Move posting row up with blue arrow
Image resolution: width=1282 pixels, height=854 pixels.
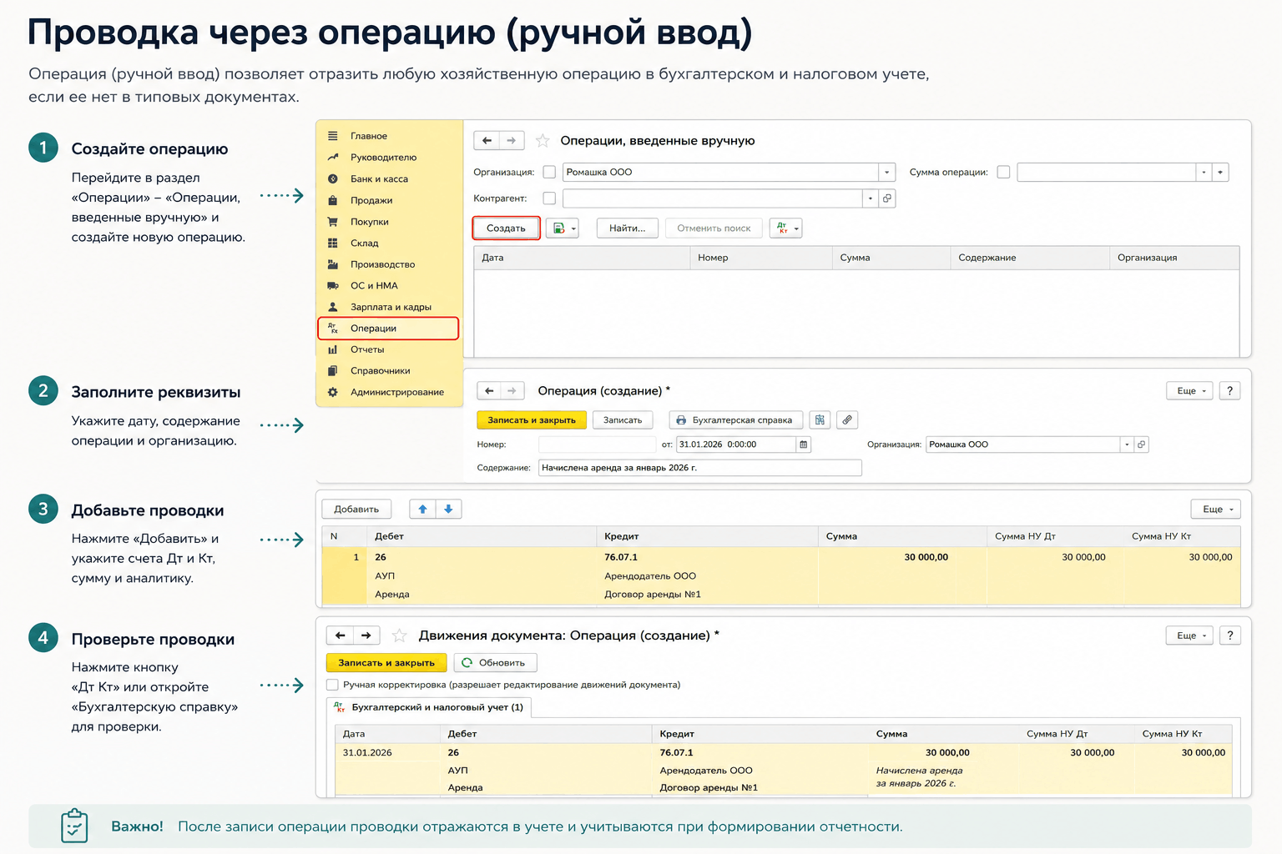[423, 510]
